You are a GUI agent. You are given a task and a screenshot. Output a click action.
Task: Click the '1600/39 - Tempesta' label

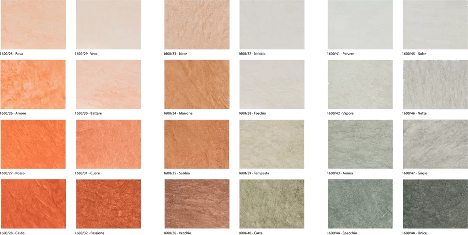(x=254, y=174)
